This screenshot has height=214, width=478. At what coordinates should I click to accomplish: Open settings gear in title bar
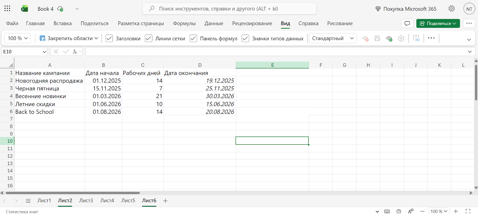pyautogui.click(x=451, y=9)
